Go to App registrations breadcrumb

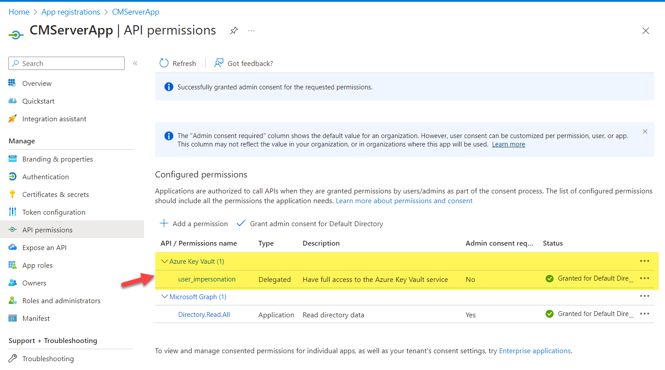(x=71, y=12)
